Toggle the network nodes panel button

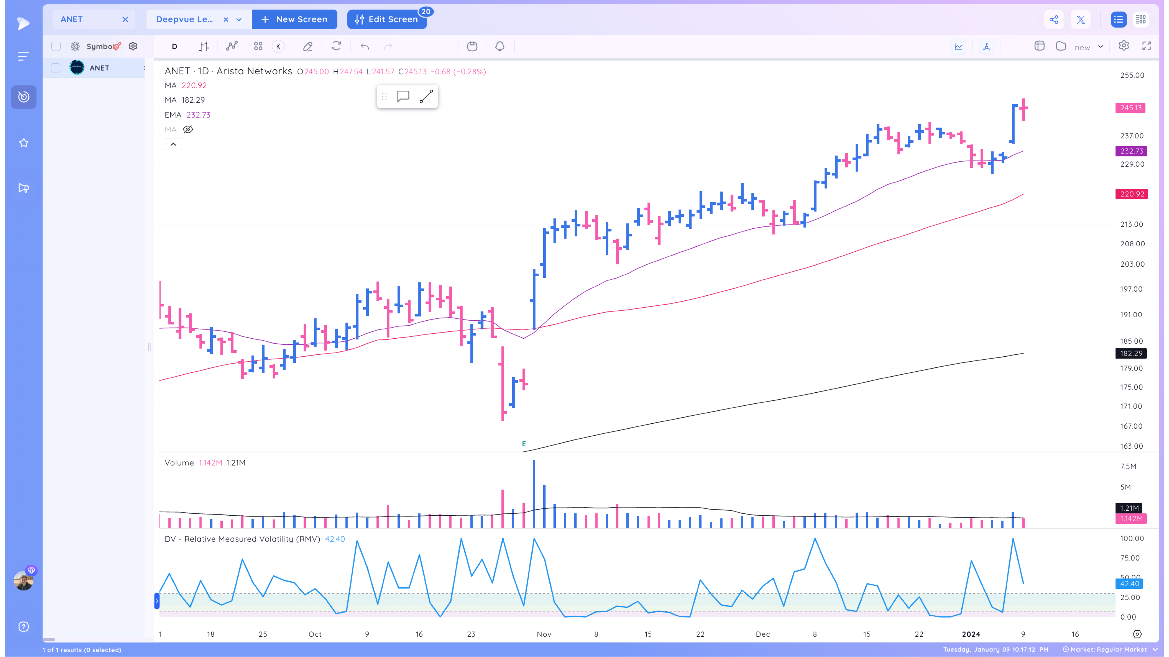987,46
